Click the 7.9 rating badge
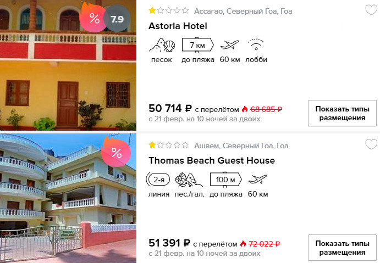This screenshot has height=263, width=380. tap(117, 19)
